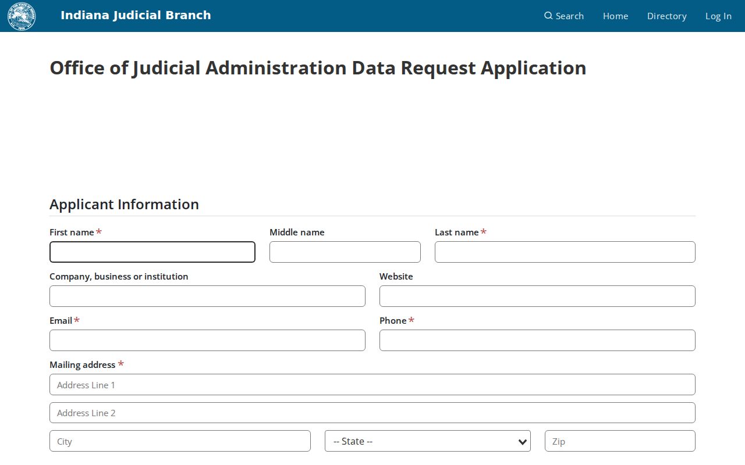
Task: Open Search in the top navigation
Action: (x=564, y=16)
